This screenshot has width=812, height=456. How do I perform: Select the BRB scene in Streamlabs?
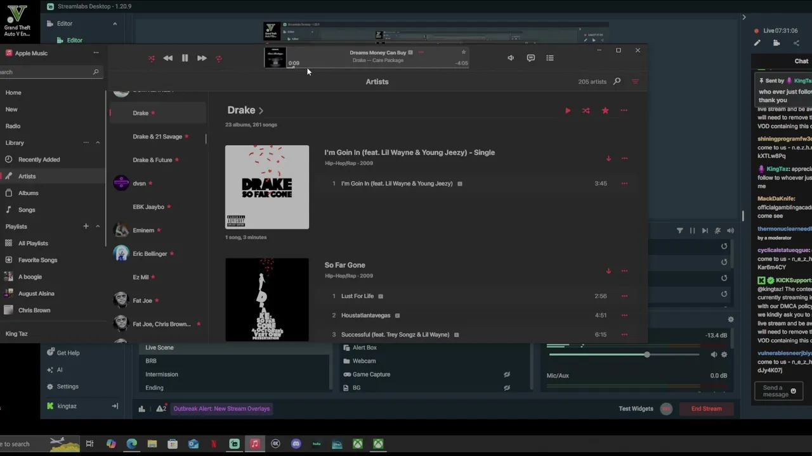point(150,361)
